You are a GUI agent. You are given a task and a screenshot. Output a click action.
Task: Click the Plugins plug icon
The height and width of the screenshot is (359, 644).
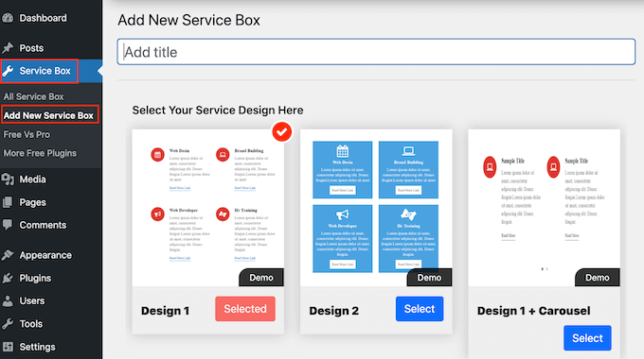[x=8, y=278]
